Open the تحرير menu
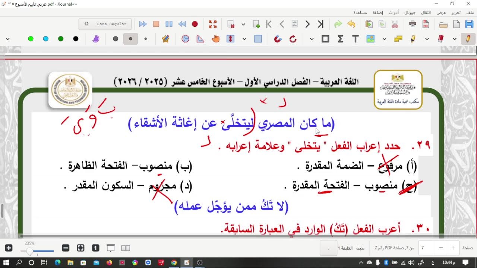This screenshot has height=268, width=477. pyautogui.click(x=456, y=12)
